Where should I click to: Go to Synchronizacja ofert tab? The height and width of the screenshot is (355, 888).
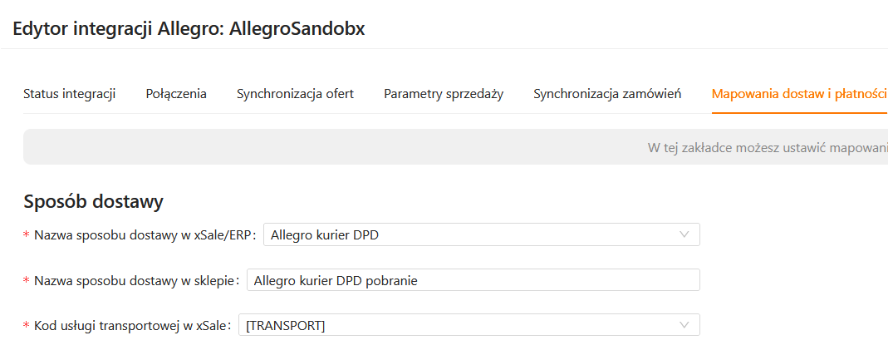click(x=295, y=94)
